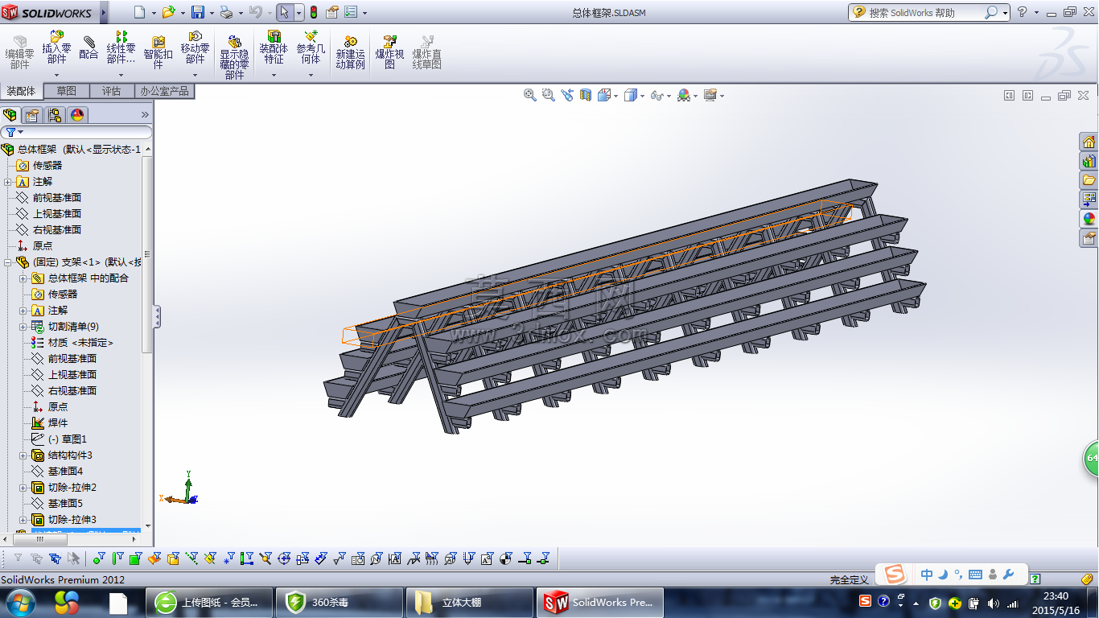Image resolution: width=1099 pixels, height=618 pixels.
Task: Expand the 切除-拉伸3 feature
Action: click(23, 520)
